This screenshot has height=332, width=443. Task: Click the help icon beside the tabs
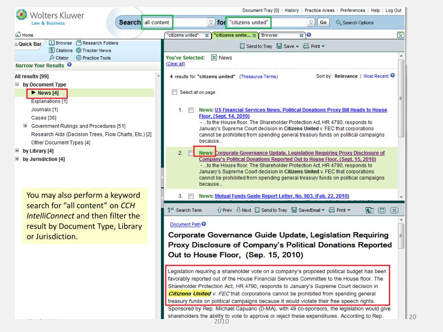(309, 35)
